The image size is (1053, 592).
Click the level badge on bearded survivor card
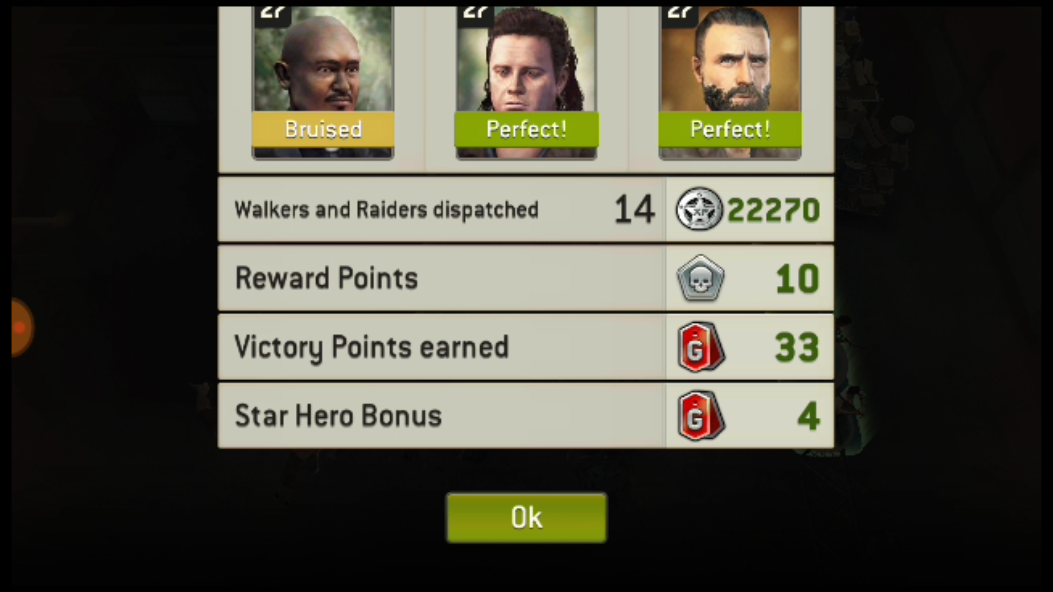click(x=680, y=16)
